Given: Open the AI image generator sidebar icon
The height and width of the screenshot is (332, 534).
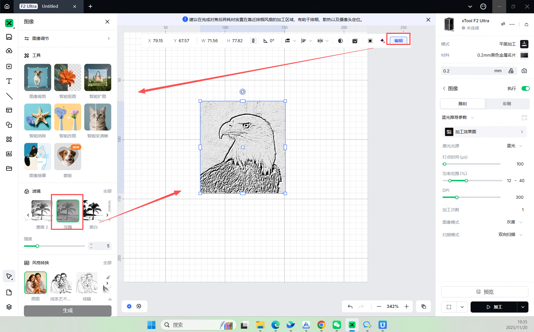Looking at the screenshot, I should 9,154.
